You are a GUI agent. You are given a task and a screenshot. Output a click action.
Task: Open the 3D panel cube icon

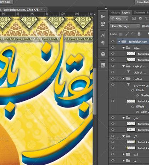tap(103, 54)
